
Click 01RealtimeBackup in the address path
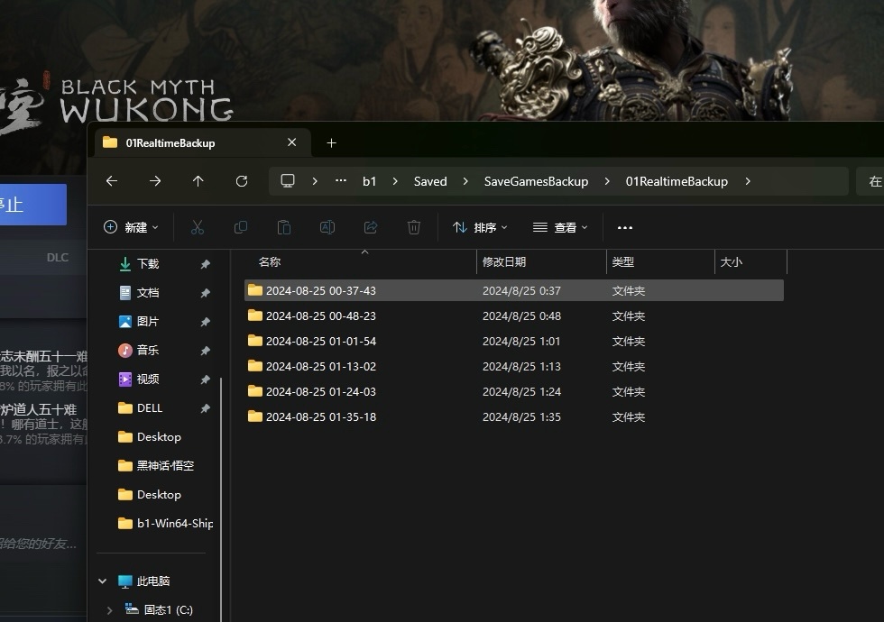pos(677,181)
